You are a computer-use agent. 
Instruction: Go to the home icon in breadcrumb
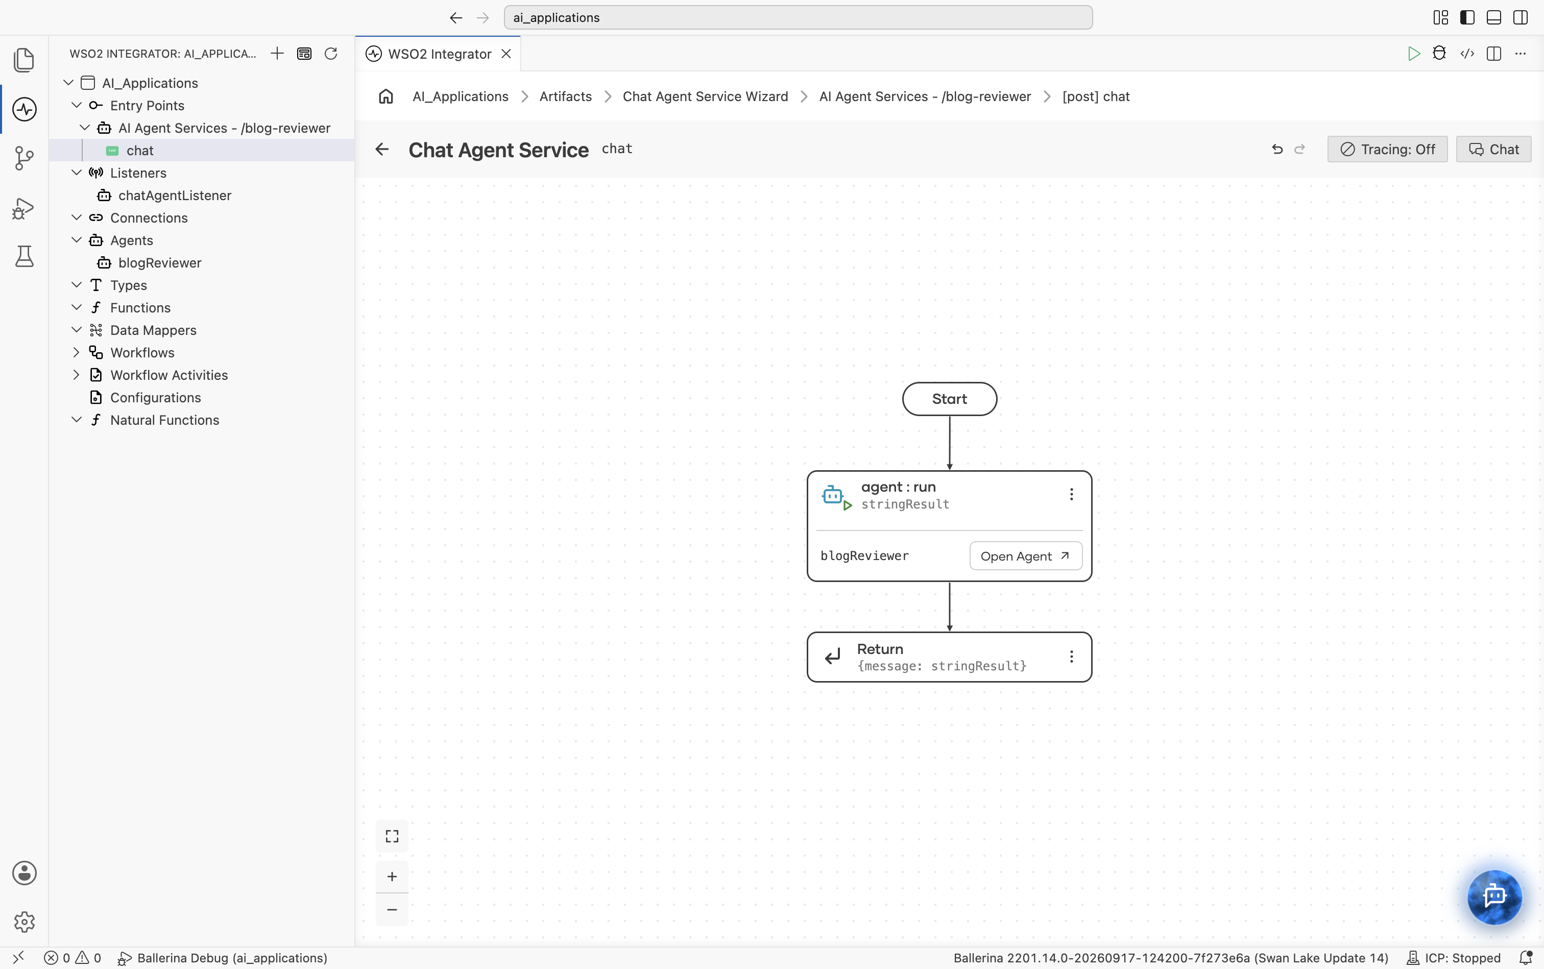386,96
